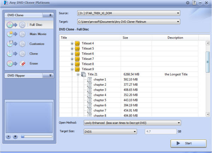Click the 4.7 GB size field
The width and height of the screenshot is (212, 153).
(x=161, y=131)
